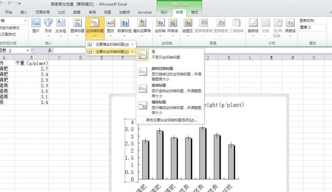The image size is (332, 192).
Task: Choose 旋转过的标题 (rotated title) option
Action: tap(170, 74)
